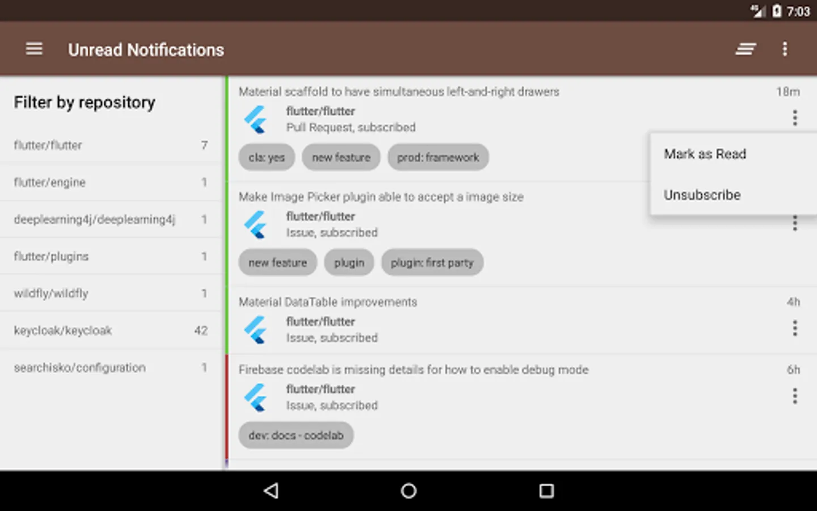Tap 'new feature' chip on Material scaffold item

coord(341,157)
